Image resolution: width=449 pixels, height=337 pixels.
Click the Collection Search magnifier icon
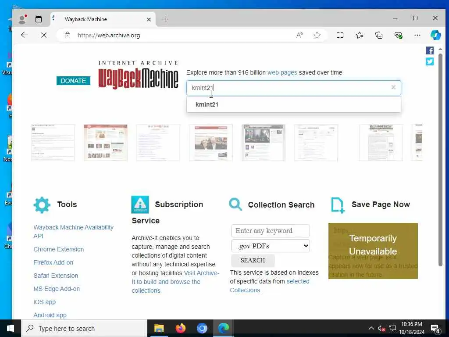point(235,204)
